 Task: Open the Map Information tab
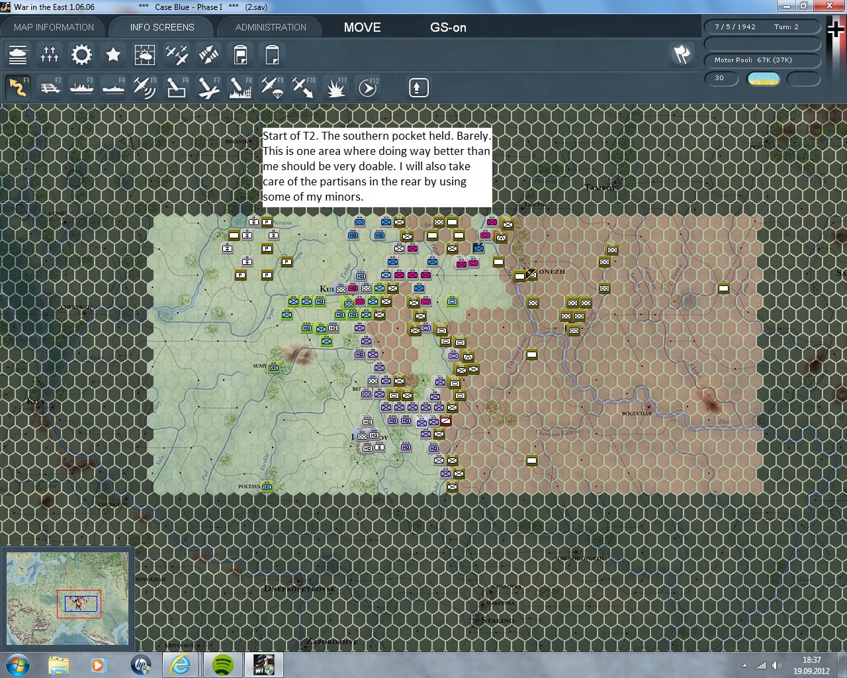[54, 27]
